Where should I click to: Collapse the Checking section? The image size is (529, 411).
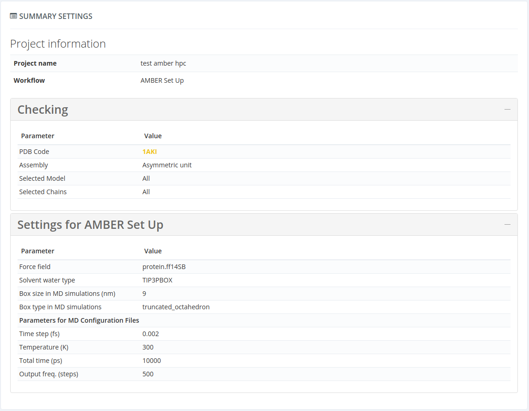[508, 109]
